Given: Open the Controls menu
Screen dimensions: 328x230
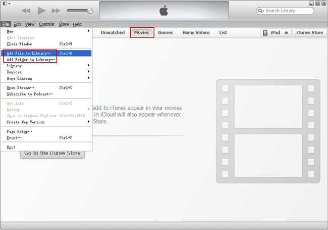Looking at the screenshot, I should coord(46,24).
